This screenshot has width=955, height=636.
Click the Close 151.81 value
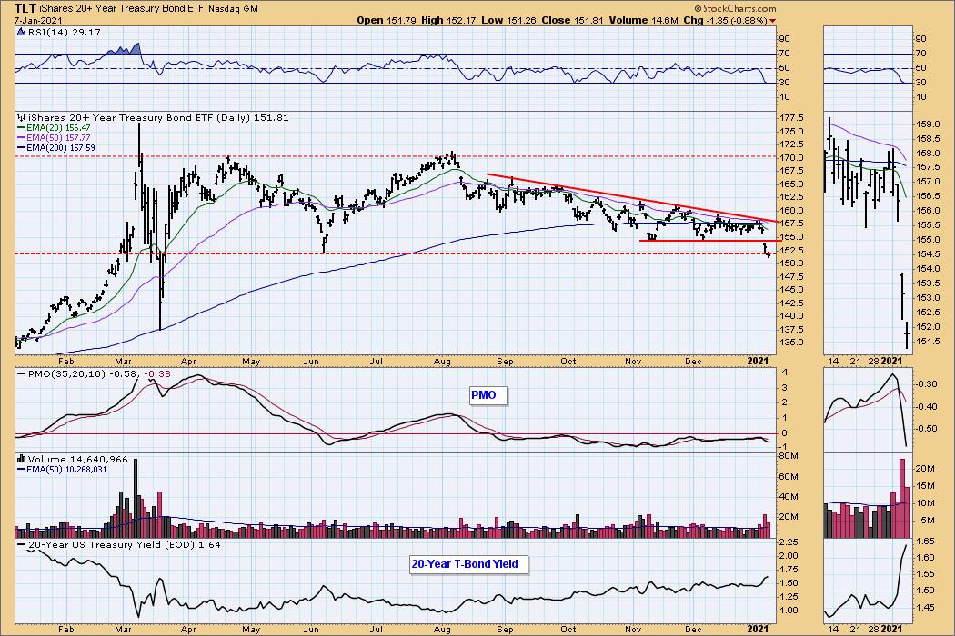pyautogui.click(x=572, y=20)
